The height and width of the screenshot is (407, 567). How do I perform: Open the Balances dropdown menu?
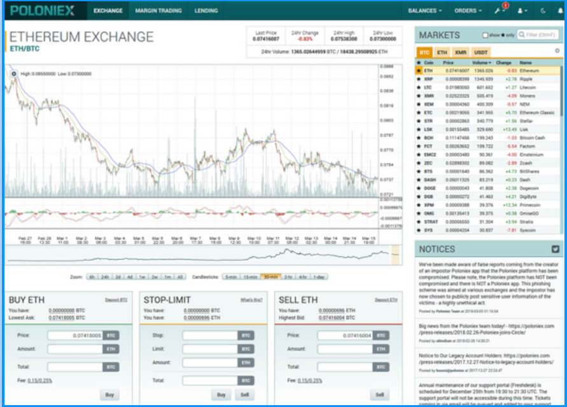coord(425,11)
